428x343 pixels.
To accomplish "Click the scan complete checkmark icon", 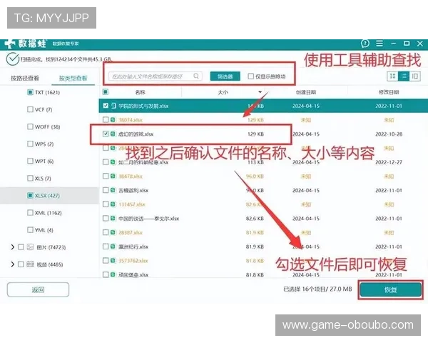I will (13, 59).
